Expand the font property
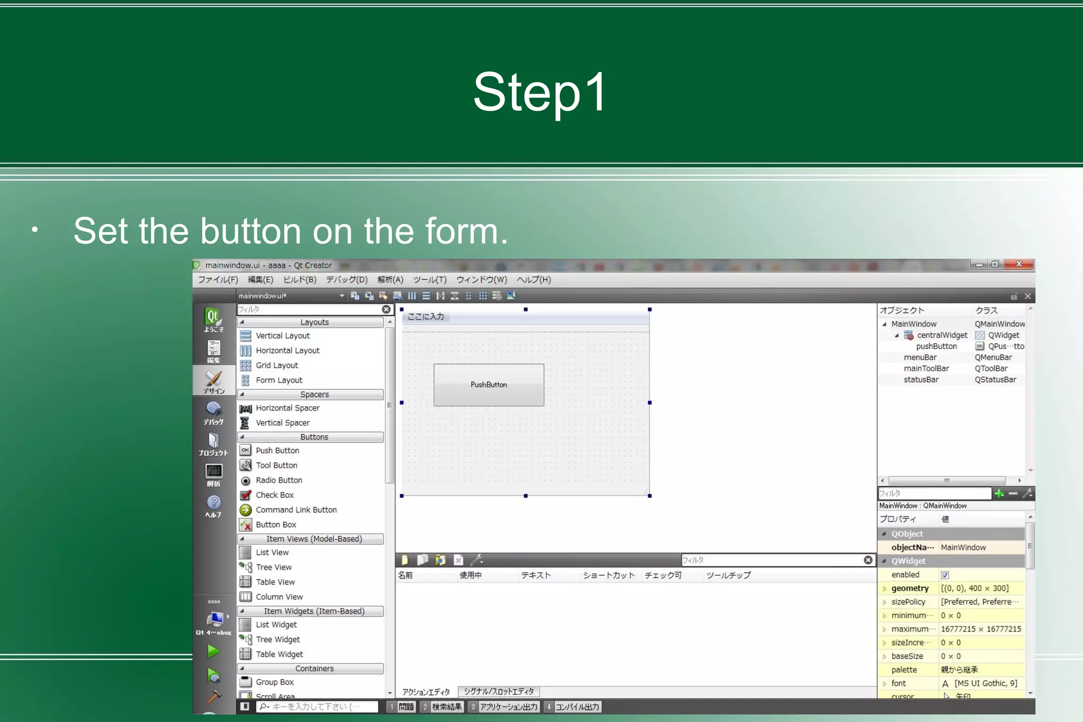The image size is (1083, 722). coord(884,683)
